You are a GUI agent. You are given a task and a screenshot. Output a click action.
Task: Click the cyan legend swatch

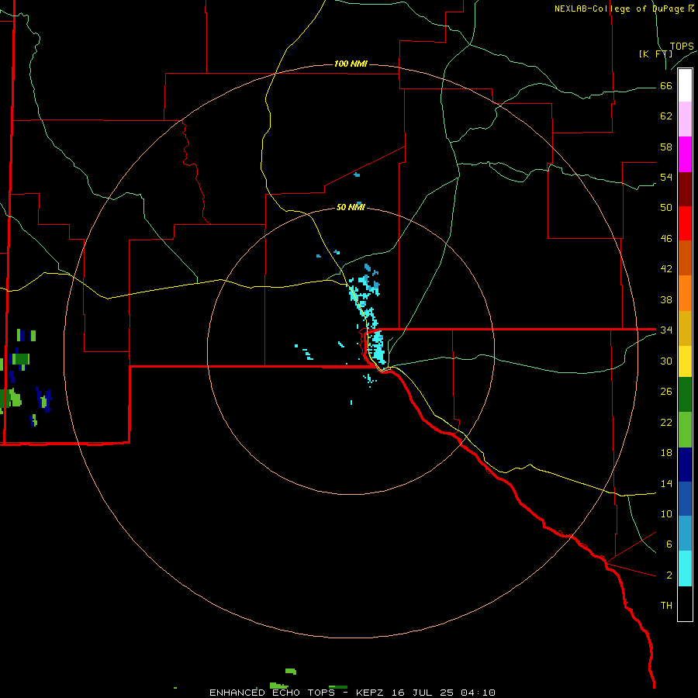point(685,568)
